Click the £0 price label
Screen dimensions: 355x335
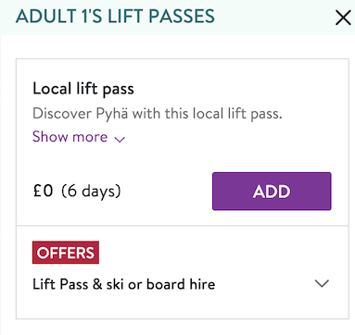coord(43,191)
